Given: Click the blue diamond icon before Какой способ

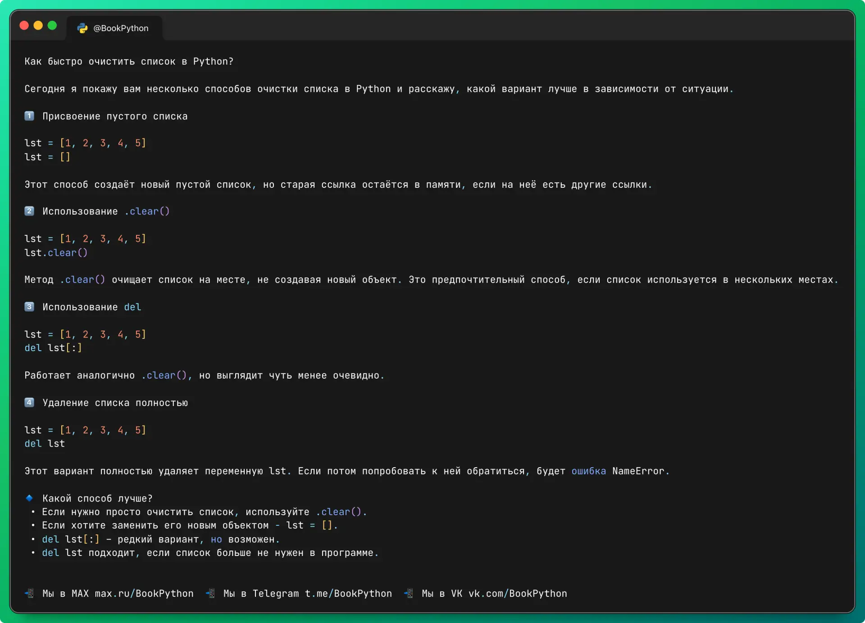Looking at the screenshot, I should pyautogui.click(x=29, y=498).
